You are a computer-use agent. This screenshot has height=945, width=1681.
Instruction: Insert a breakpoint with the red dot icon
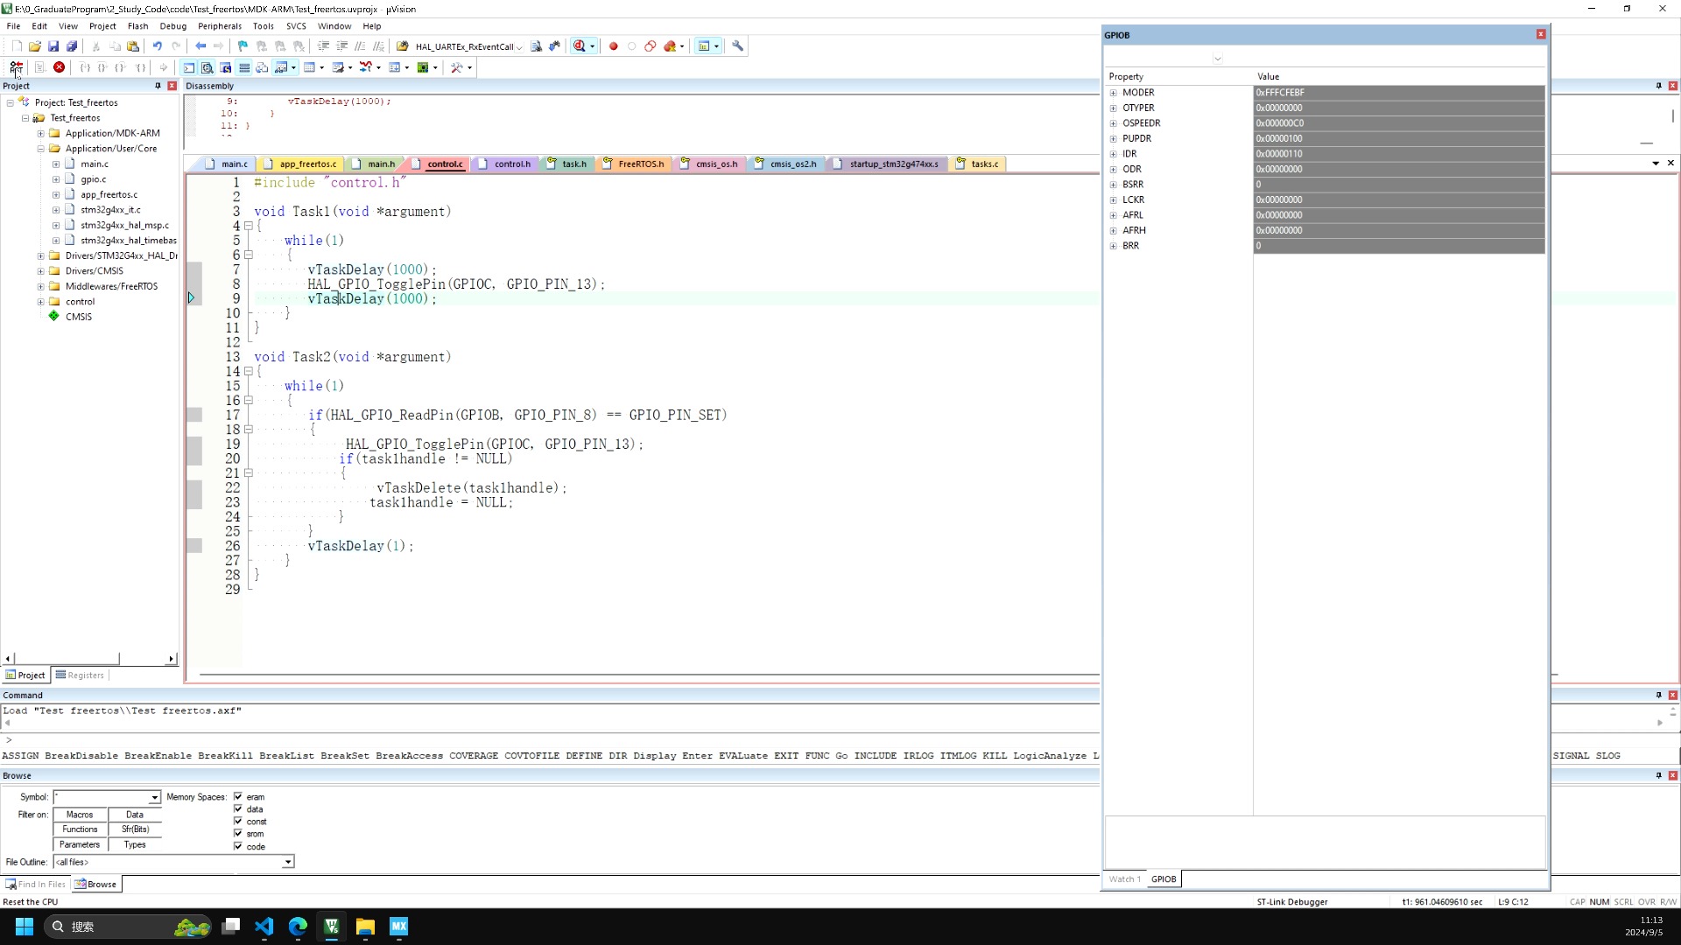click(x=614, y=46)
